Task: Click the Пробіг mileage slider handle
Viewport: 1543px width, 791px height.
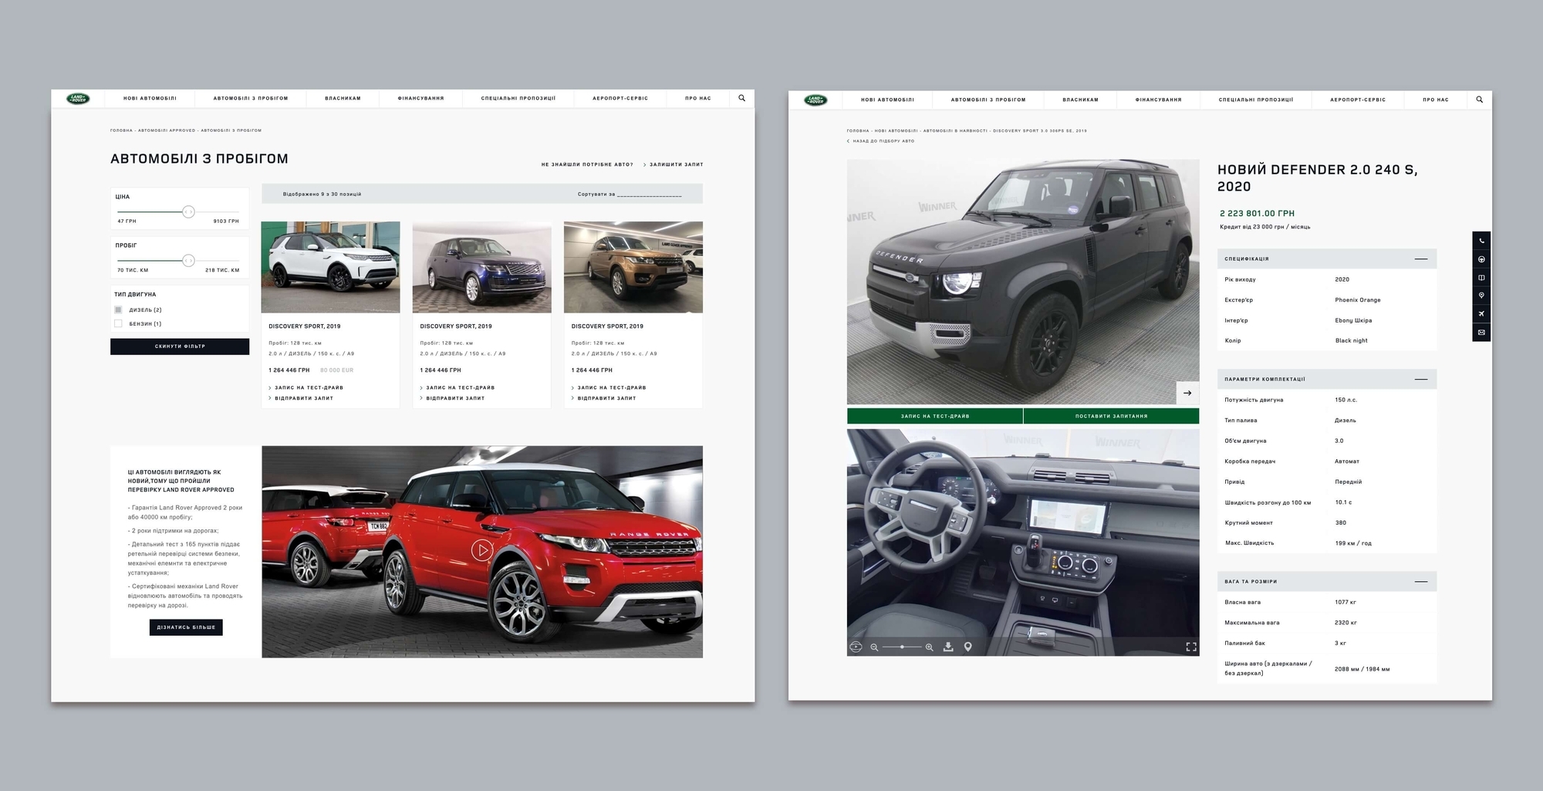Action: 188,260
